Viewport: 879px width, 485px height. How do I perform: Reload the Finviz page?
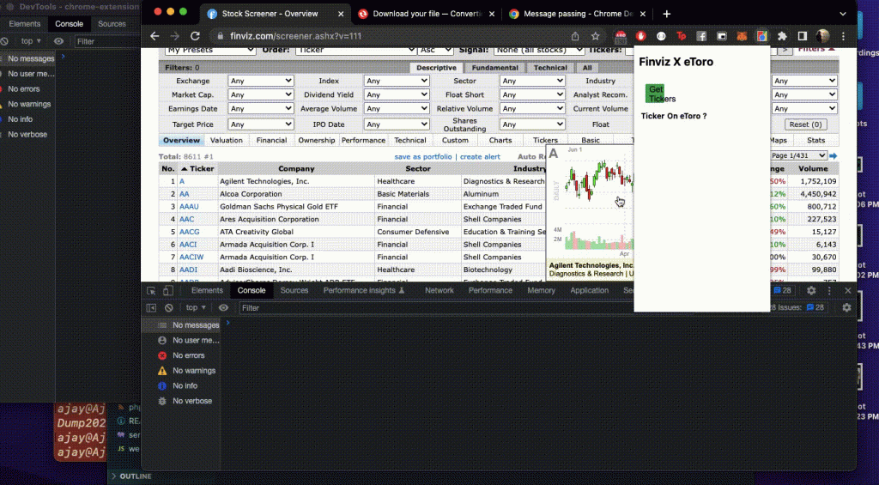(x=196, y=36)
